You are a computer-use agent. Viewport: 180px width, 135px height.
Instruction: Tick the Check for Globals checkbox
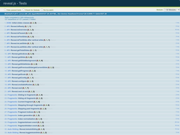24,10
